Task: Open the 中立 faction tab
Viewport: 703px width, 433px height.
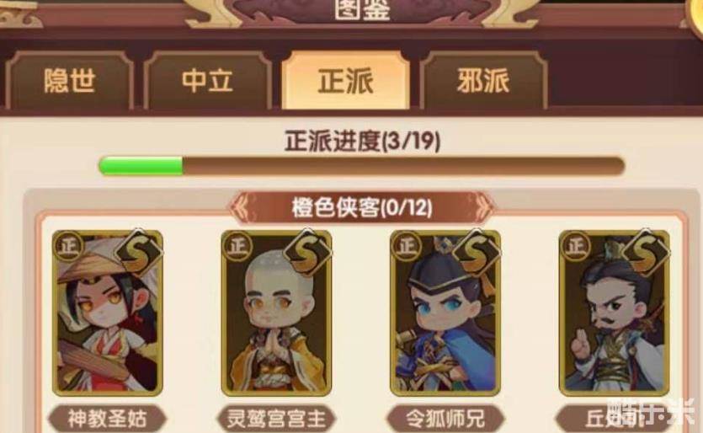Action: [208, 81]
